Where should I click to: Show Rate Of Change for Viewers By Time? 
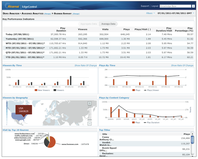[86, 65]
